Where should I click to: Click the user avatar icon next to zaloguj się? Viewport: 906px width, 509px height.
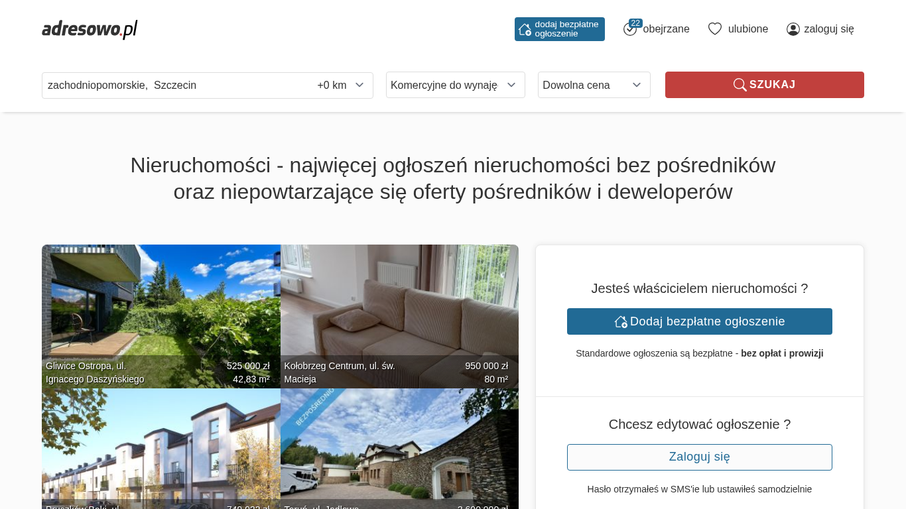793,29
